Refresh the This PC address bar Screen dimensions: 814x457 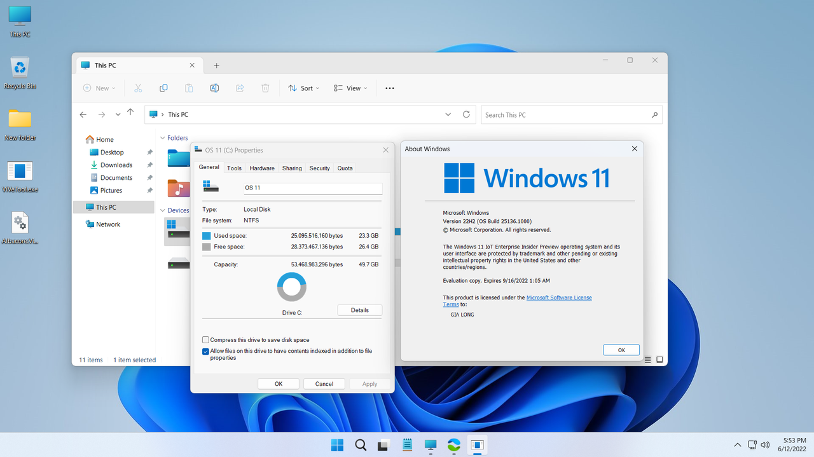click(466, 114)
